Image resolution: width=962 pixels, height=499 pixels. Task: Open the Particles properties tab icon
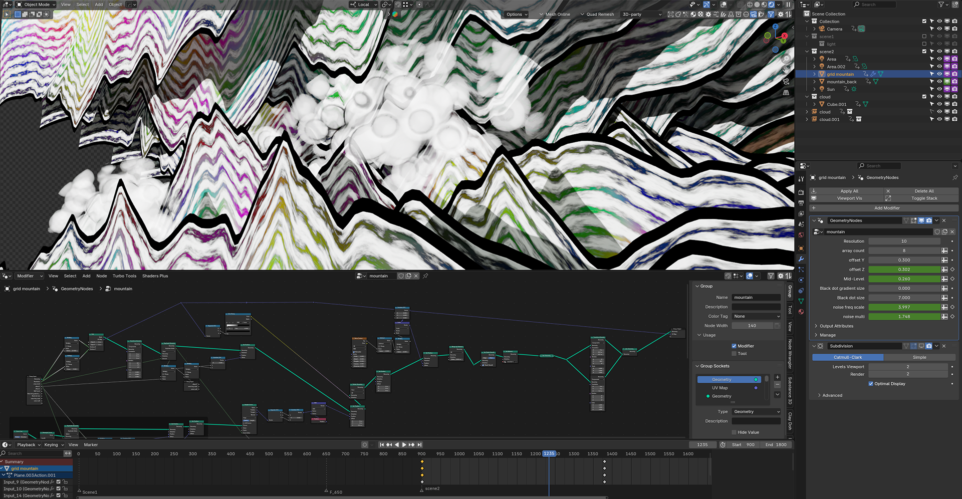pyautogui.click(x=801, y=270)
